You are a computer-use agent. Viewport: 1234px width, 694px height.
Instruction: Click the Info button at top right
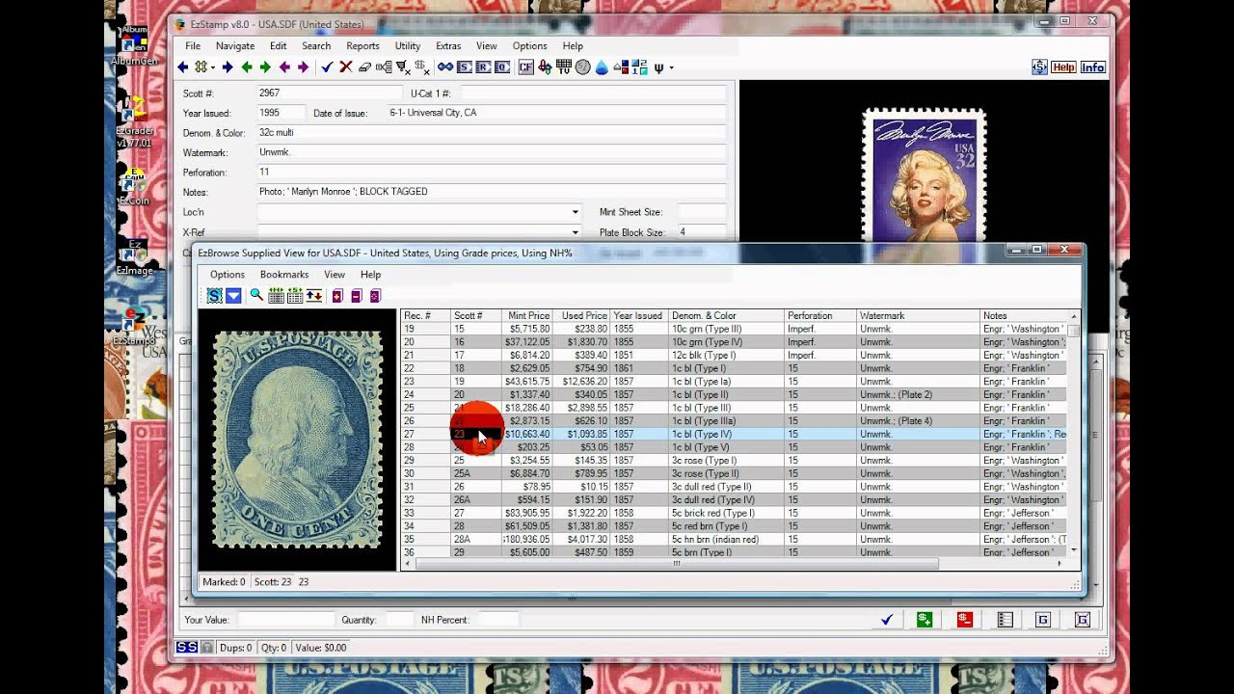point(1092,67)
